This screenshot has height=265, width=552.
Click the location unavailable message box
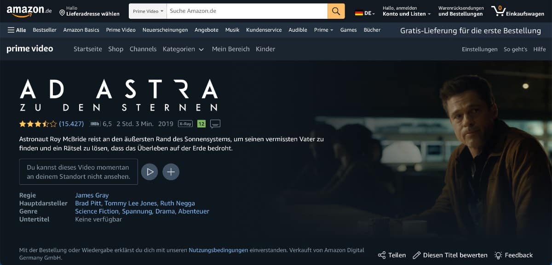coord(79,172)
